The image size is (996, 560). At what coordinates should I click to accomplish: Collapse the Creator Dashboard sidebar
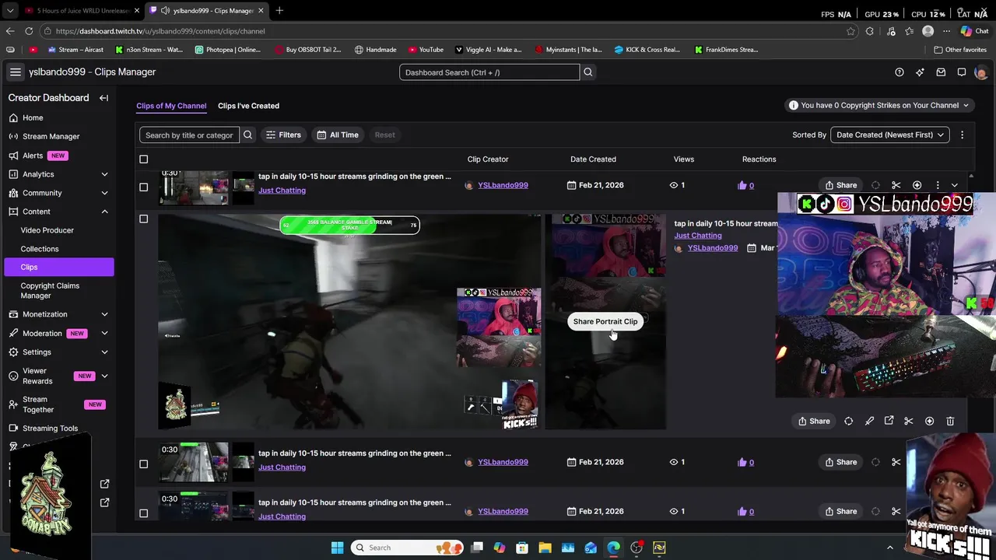(103, 98)
